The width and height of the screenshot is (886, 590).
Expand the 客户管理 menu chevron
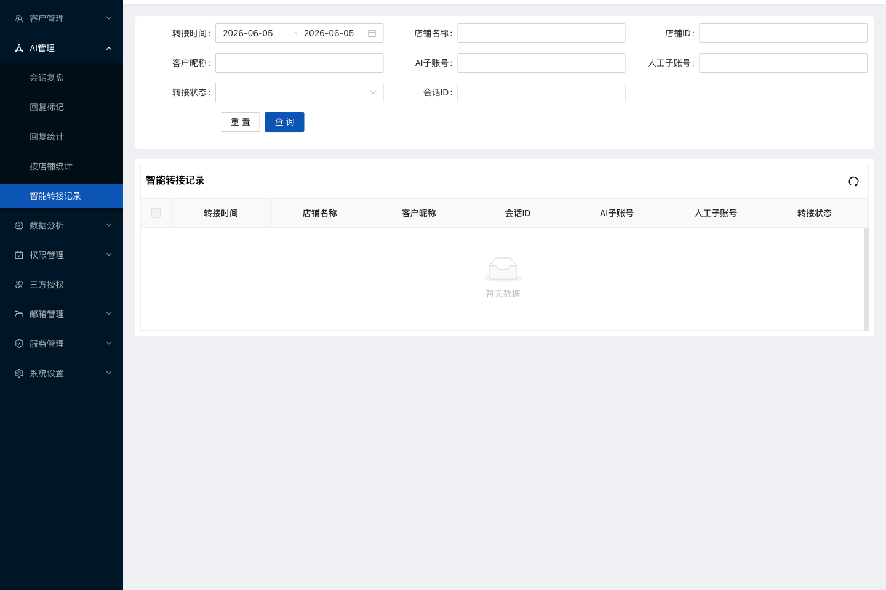click(x=109, y=18)
